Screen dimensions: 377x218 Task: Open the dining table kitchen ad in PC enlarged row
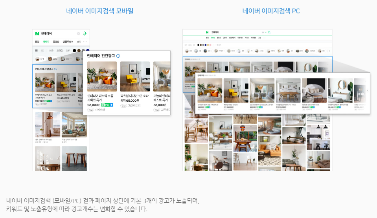coord(288,90)
